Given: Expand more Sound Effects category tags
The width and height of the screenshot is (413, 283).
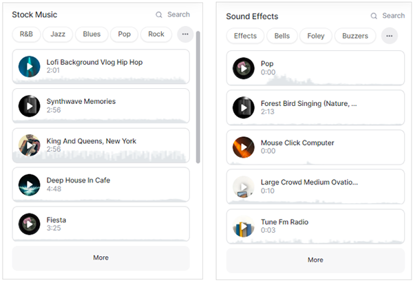Looking at the screenshot, I should [x=390, y=36].
